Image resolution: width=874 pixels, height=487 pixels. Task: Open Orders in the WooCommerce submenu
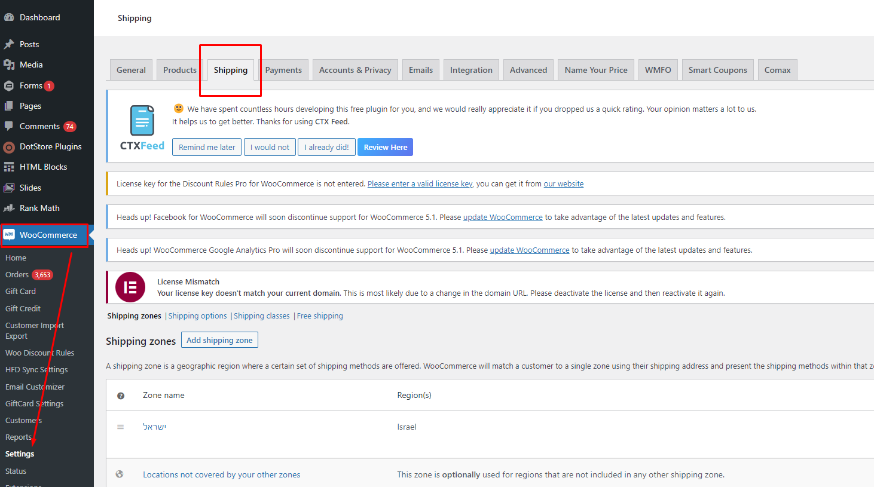pyautogui.click(x=17, y=275)
